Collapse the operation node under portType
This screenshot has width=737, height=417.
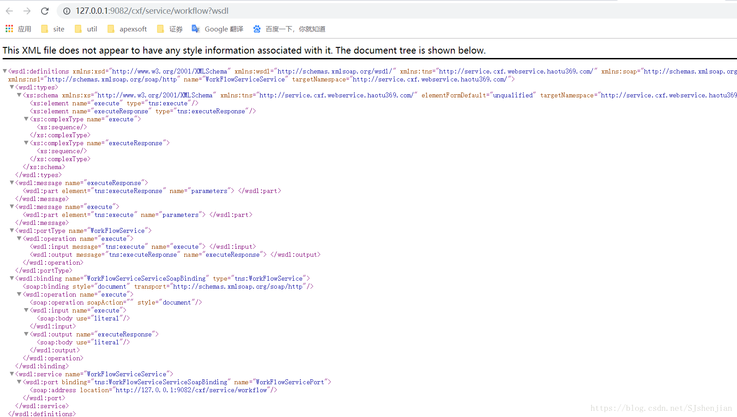[19, 238]
